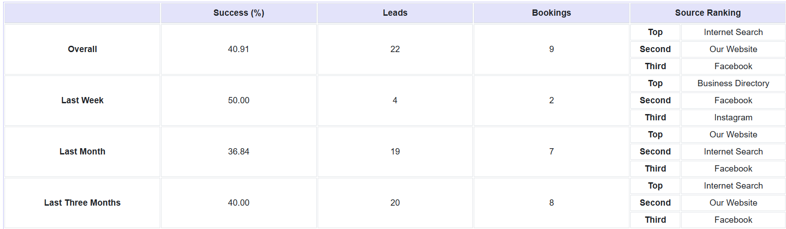Select the Last Month bookings value 7
Screen dimensions: 786x229
pos(551,152)
